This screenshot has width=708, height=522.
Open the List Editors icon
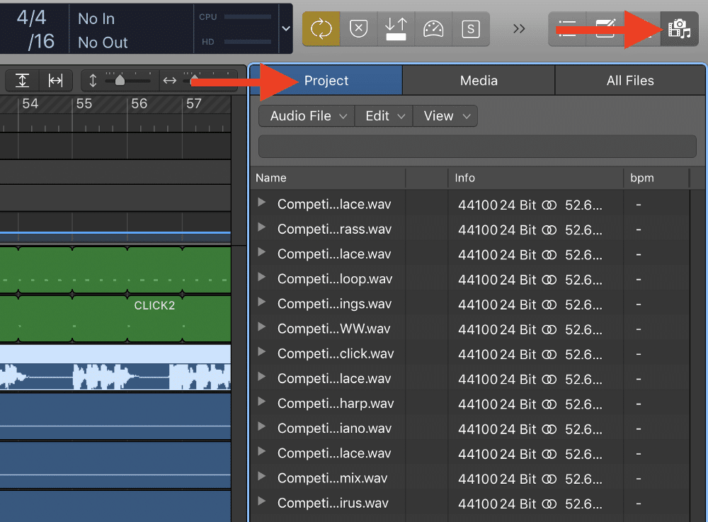[x=567, y=29]
